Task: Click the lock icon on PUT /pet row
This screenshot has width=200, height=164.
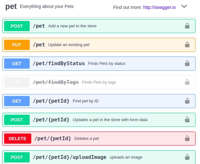Action: 187,44
